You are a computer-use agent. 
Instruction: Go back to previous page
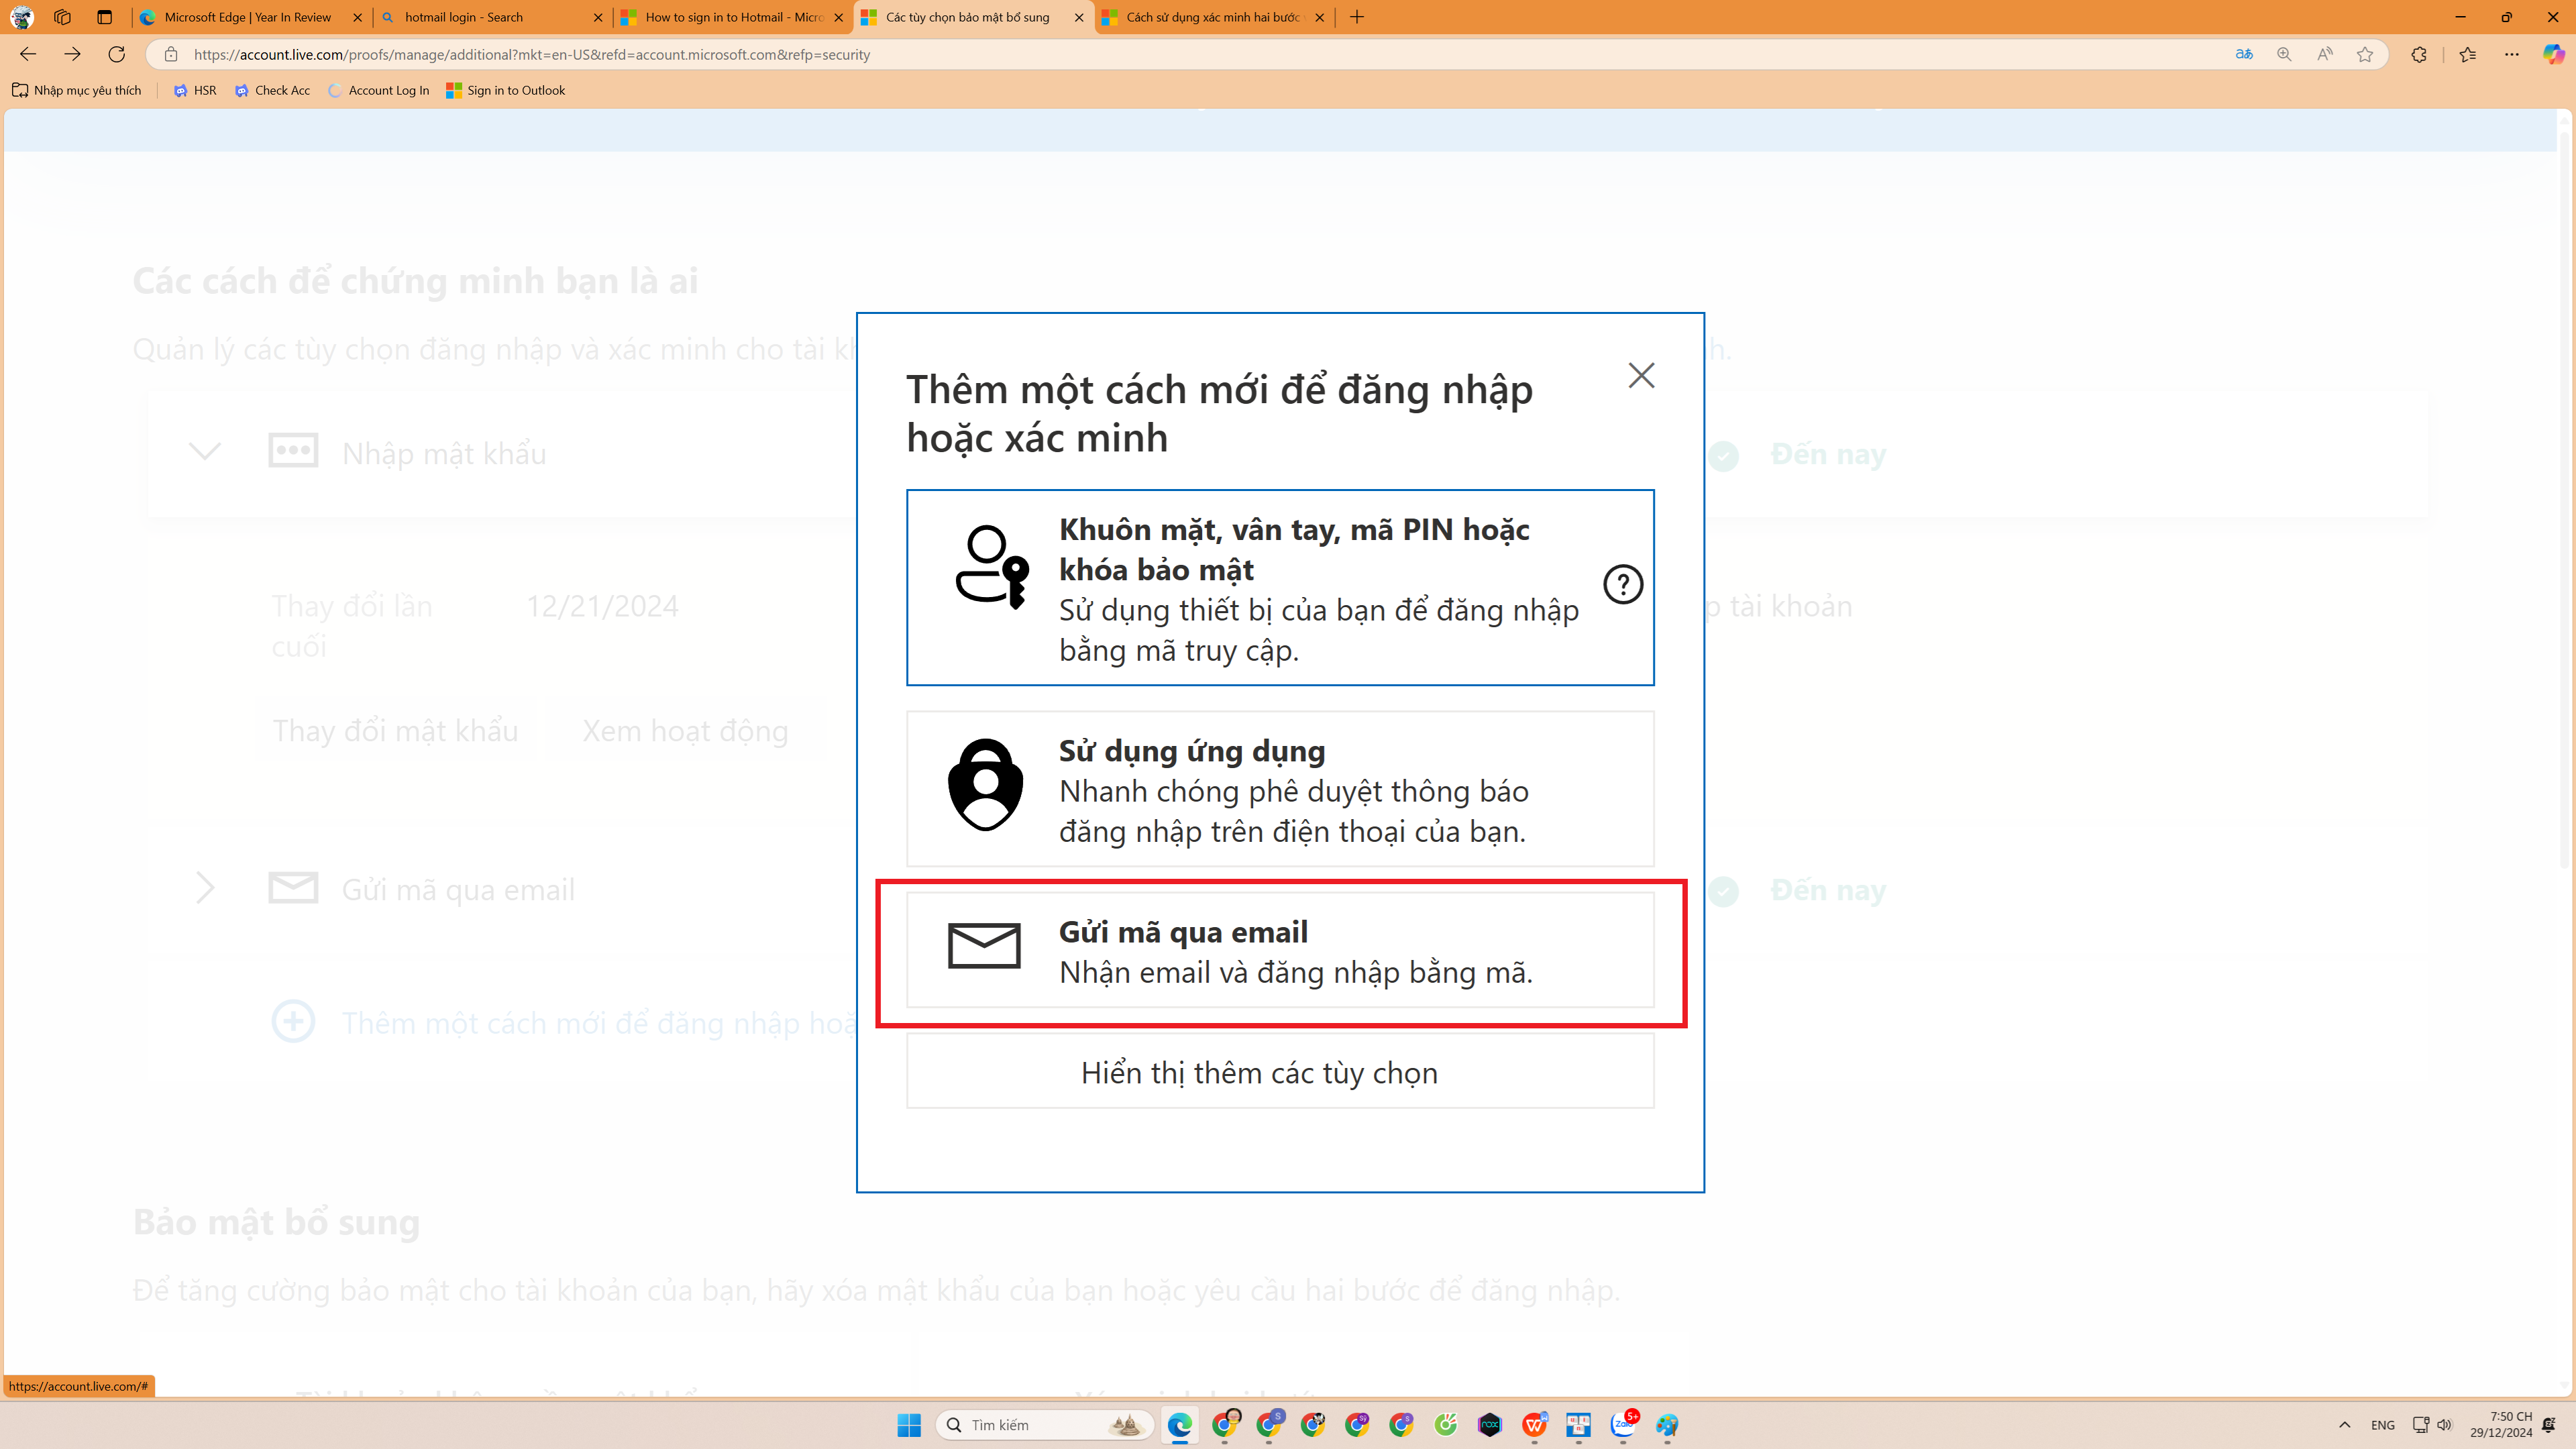[28, 54]
